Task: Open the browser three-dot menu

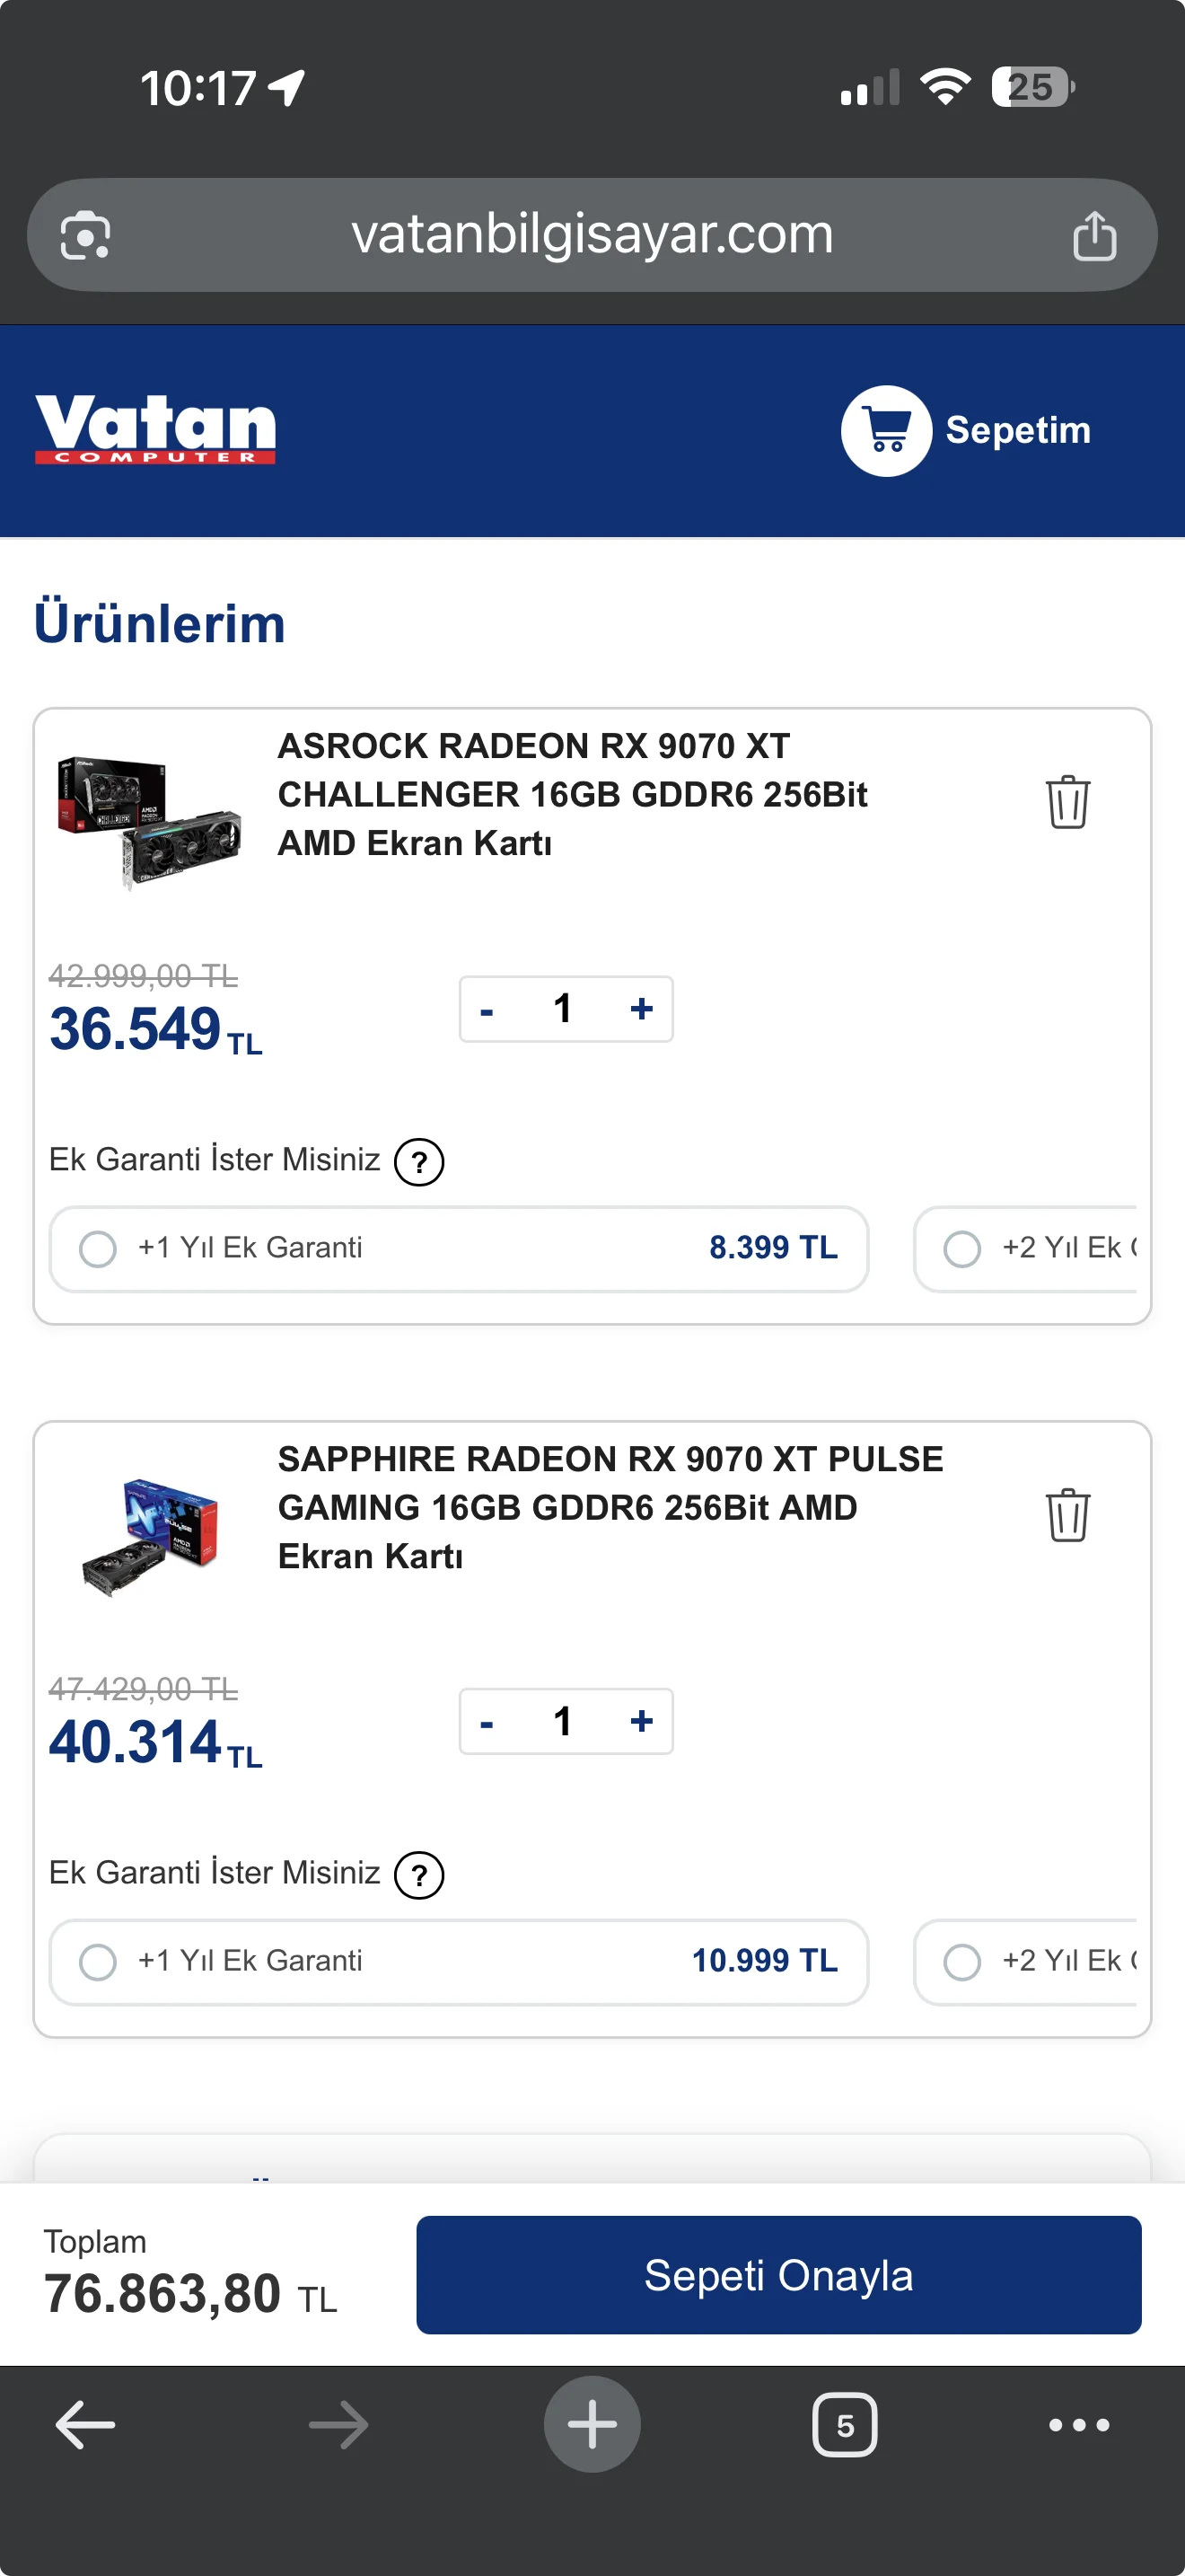Action: tap(1079, 2424)
